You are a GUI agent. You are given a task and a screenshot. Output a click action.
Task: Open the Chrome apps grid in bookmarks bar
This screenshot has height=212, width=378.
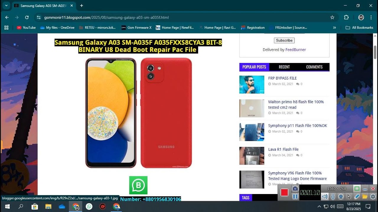[6, 27]
